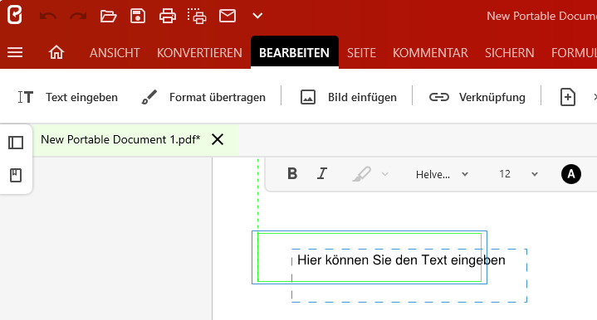Open the KOMMENTAR tab
Screen dimensions: 597x320
coord(430,53)
